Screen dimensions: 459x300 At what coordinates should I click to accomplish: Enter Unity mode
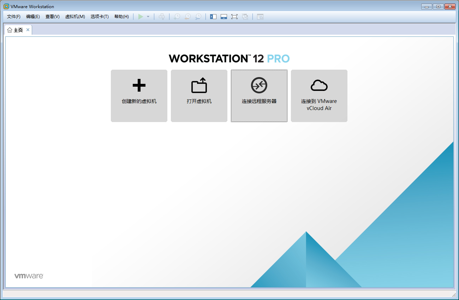[245, 16]
